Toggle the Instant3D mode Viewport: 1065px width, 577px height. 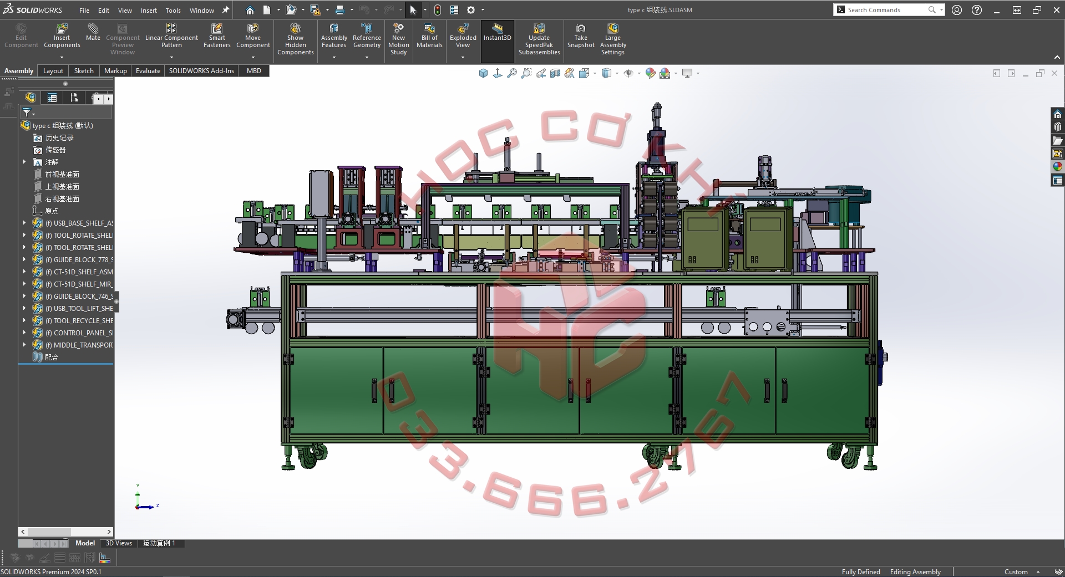coord(498,32)
